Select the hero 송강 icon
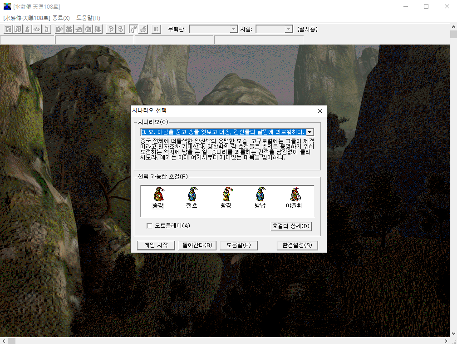Screen dimensions: 457x344 click(158, 198)
